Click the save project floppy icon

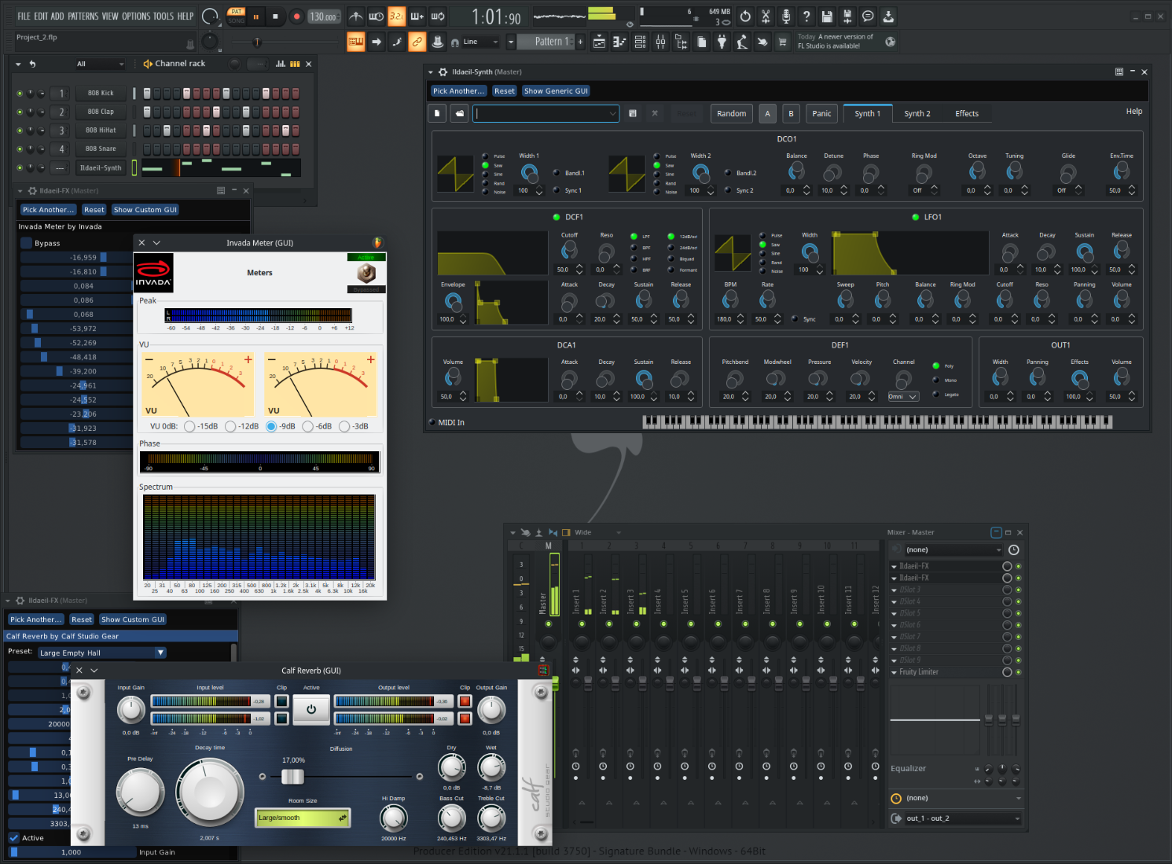coord(827,16)
